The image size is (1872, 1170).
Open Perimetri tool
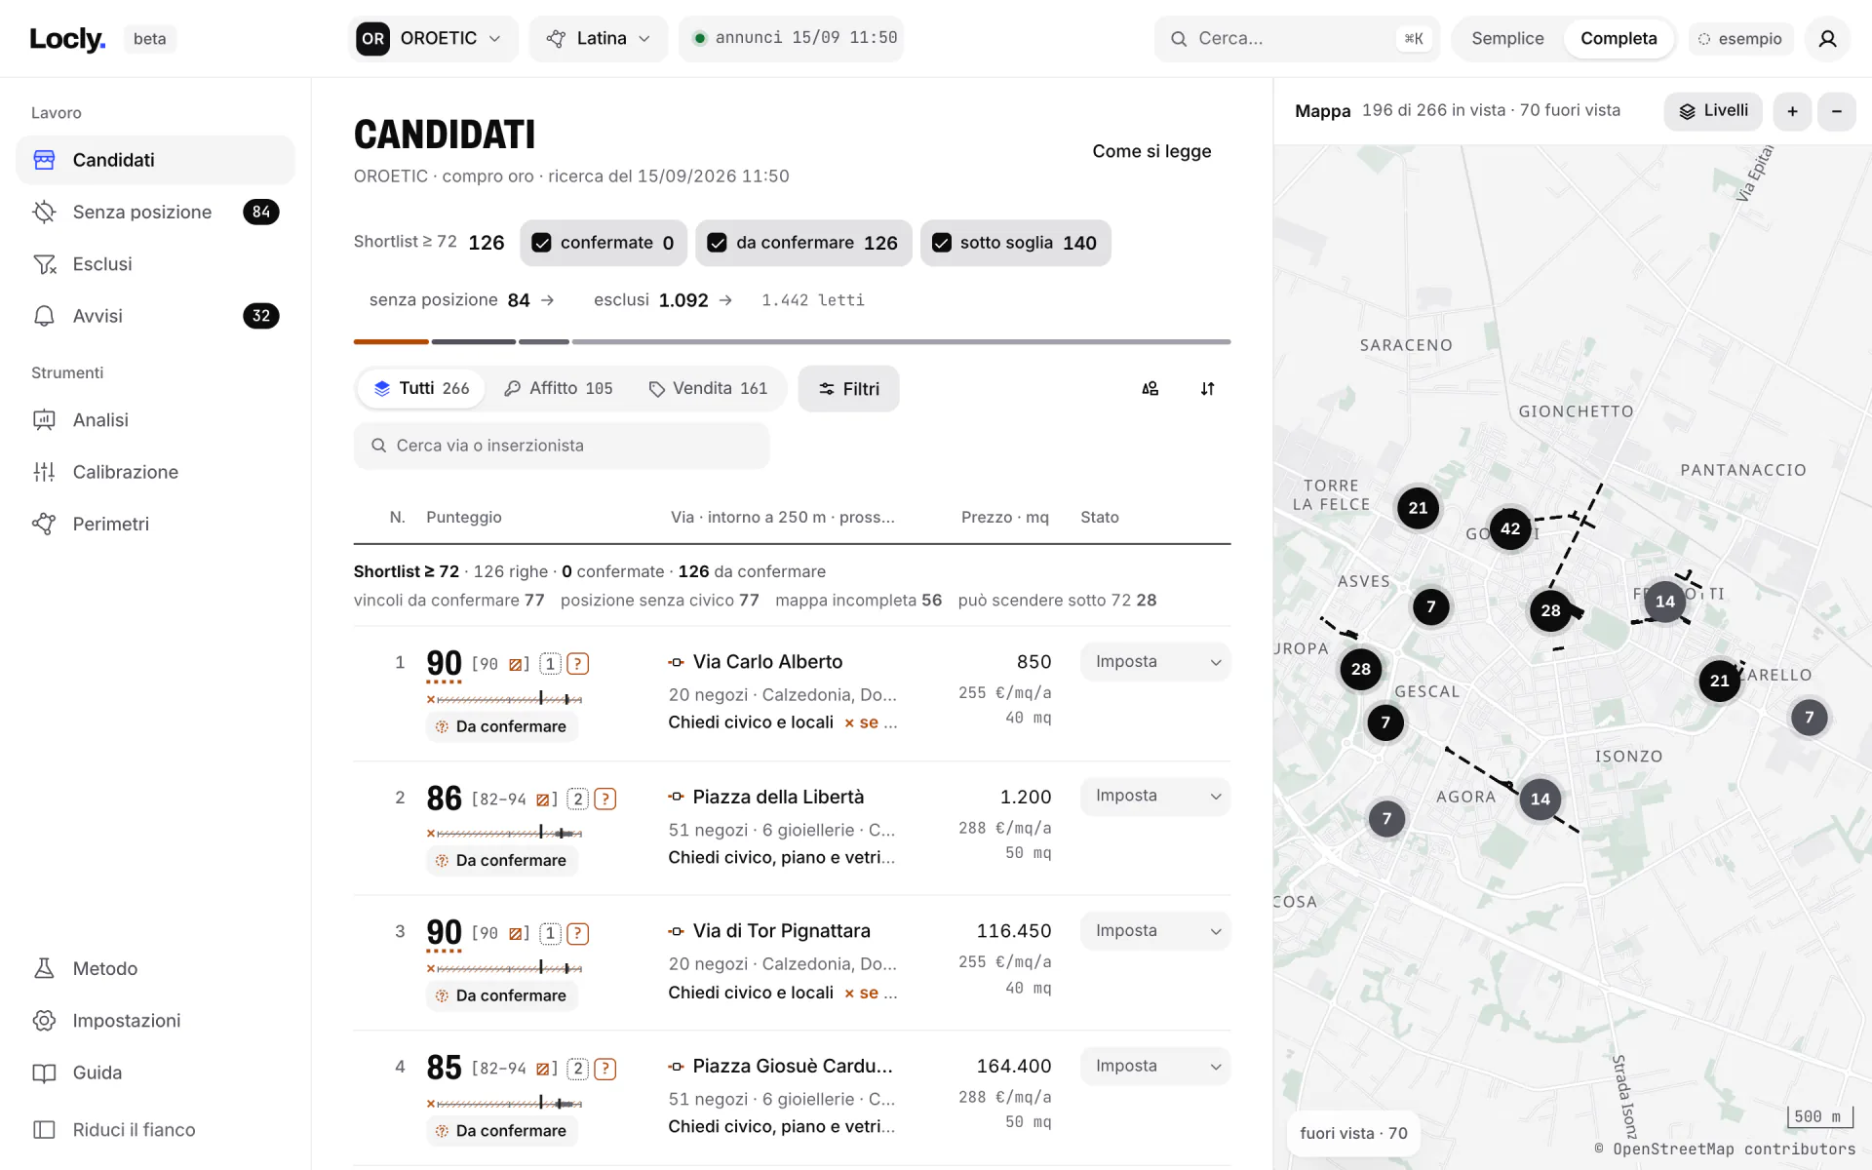click(x=155, y=524)
